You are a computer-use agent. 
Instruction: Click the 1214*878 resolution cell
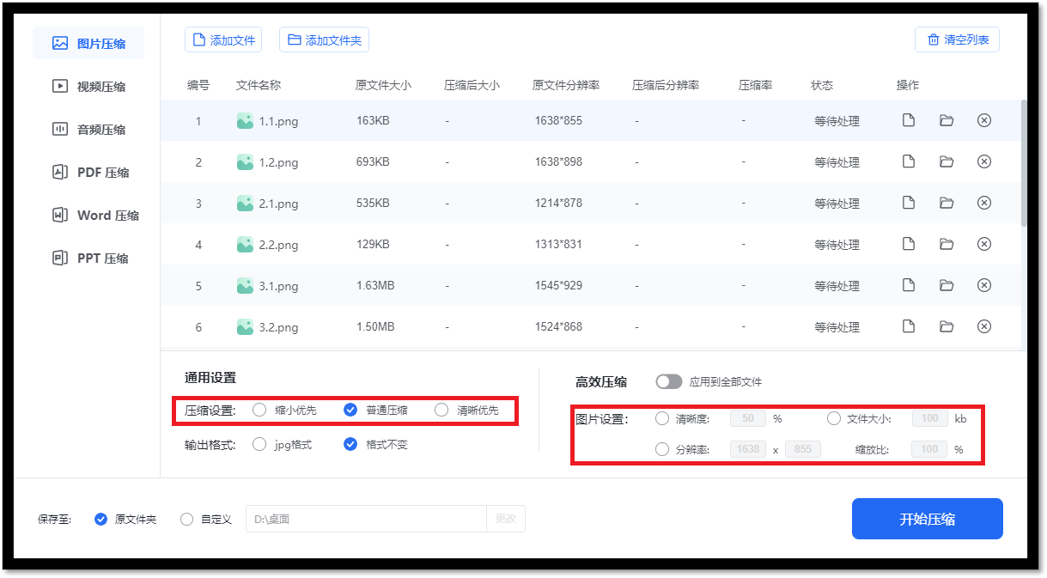point(558,203)
